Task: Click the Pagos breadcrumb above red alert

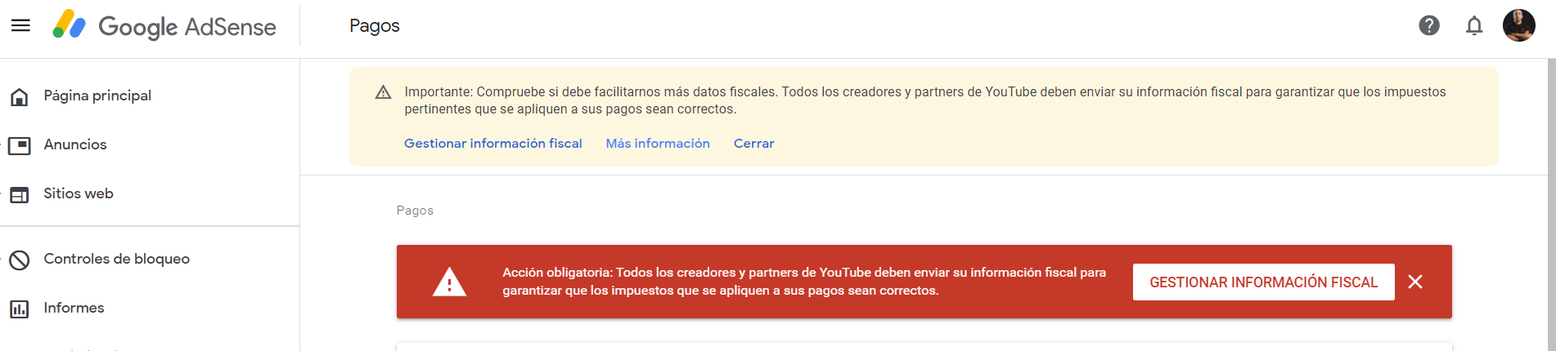Action: (415, 210)
